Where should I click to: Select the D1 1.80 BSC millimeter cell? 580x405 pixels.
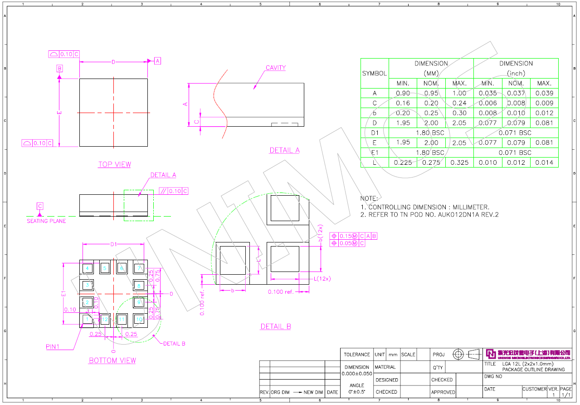tap(431, 133)
